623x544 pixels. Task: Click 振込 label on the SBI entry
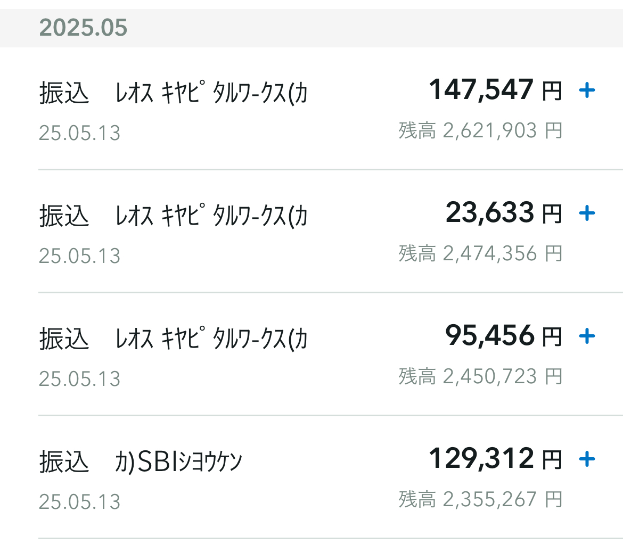coord(64,462)
